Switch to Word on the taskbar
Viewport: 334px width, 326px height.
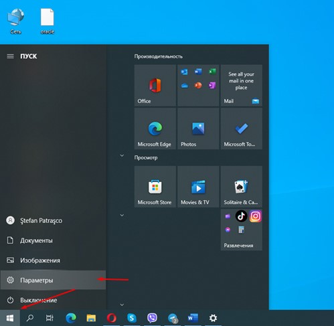(x=193, y=318)
